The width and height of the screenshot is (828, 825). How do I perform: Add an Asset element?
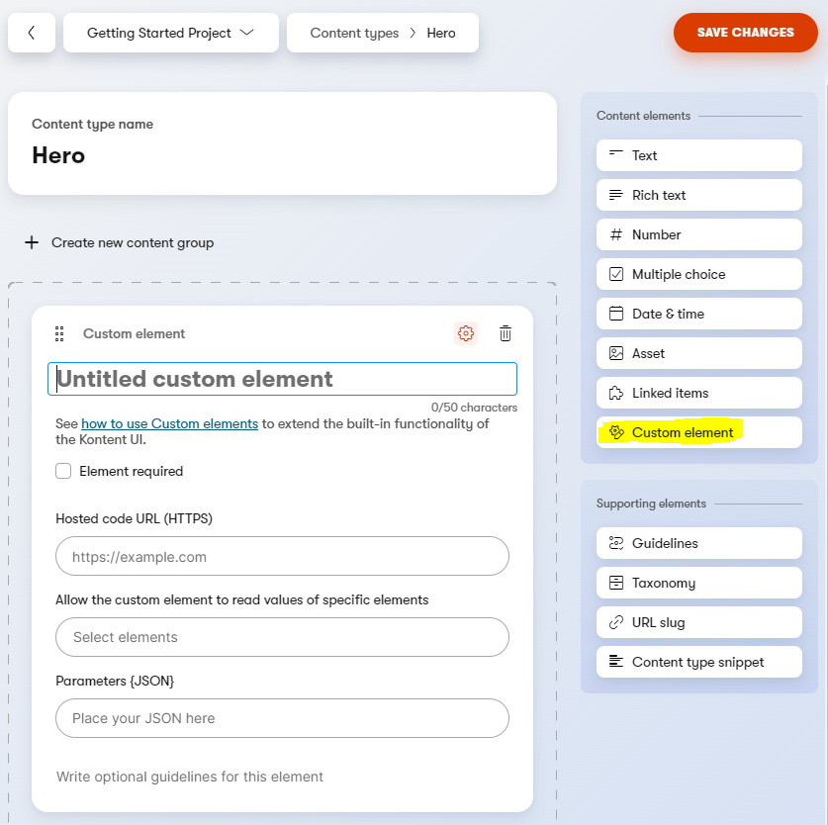pyautogui.click(x=698, y=353)
